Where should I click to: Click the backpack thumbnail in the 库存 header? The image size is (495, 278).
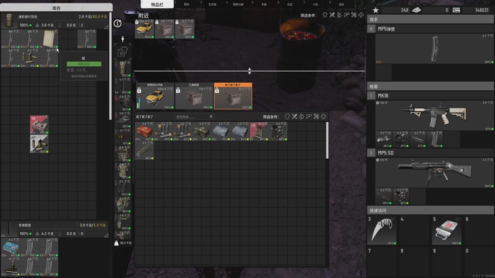pos(9,21)
